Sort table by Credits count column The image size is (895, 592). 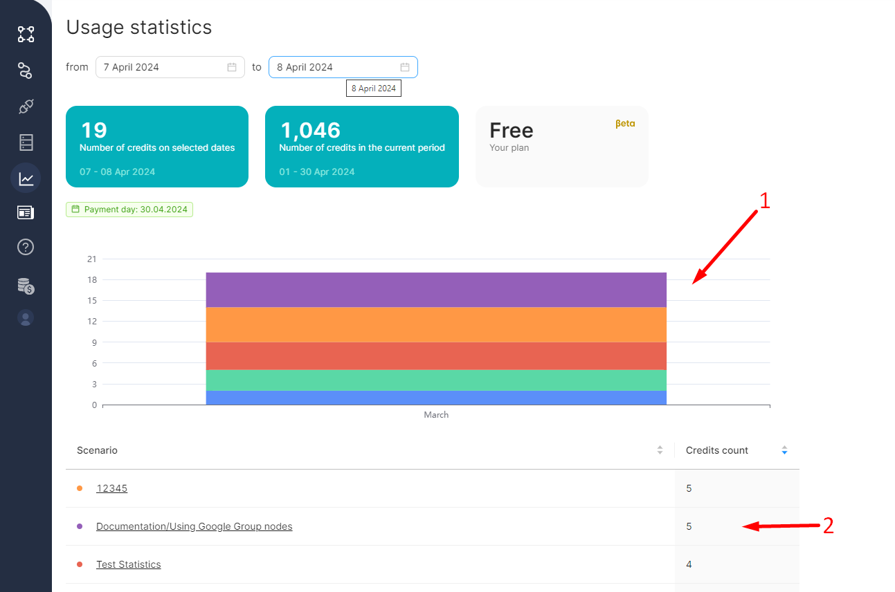pyautogui.click(x=784, y=450)
